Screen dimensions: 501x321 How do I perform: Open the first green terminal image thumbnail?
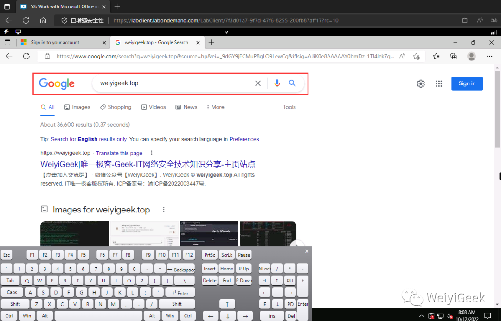tap(74, 234)
